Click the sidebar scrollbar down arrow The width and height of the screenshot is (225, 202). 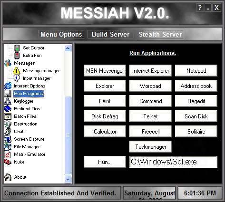(68, 180)
